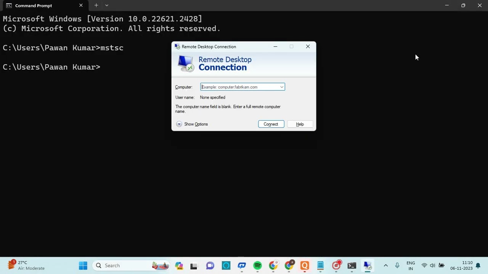Click the Remote Desktop computer logo
The height and width of the screenshot is (274, 488).
point(186,64)
